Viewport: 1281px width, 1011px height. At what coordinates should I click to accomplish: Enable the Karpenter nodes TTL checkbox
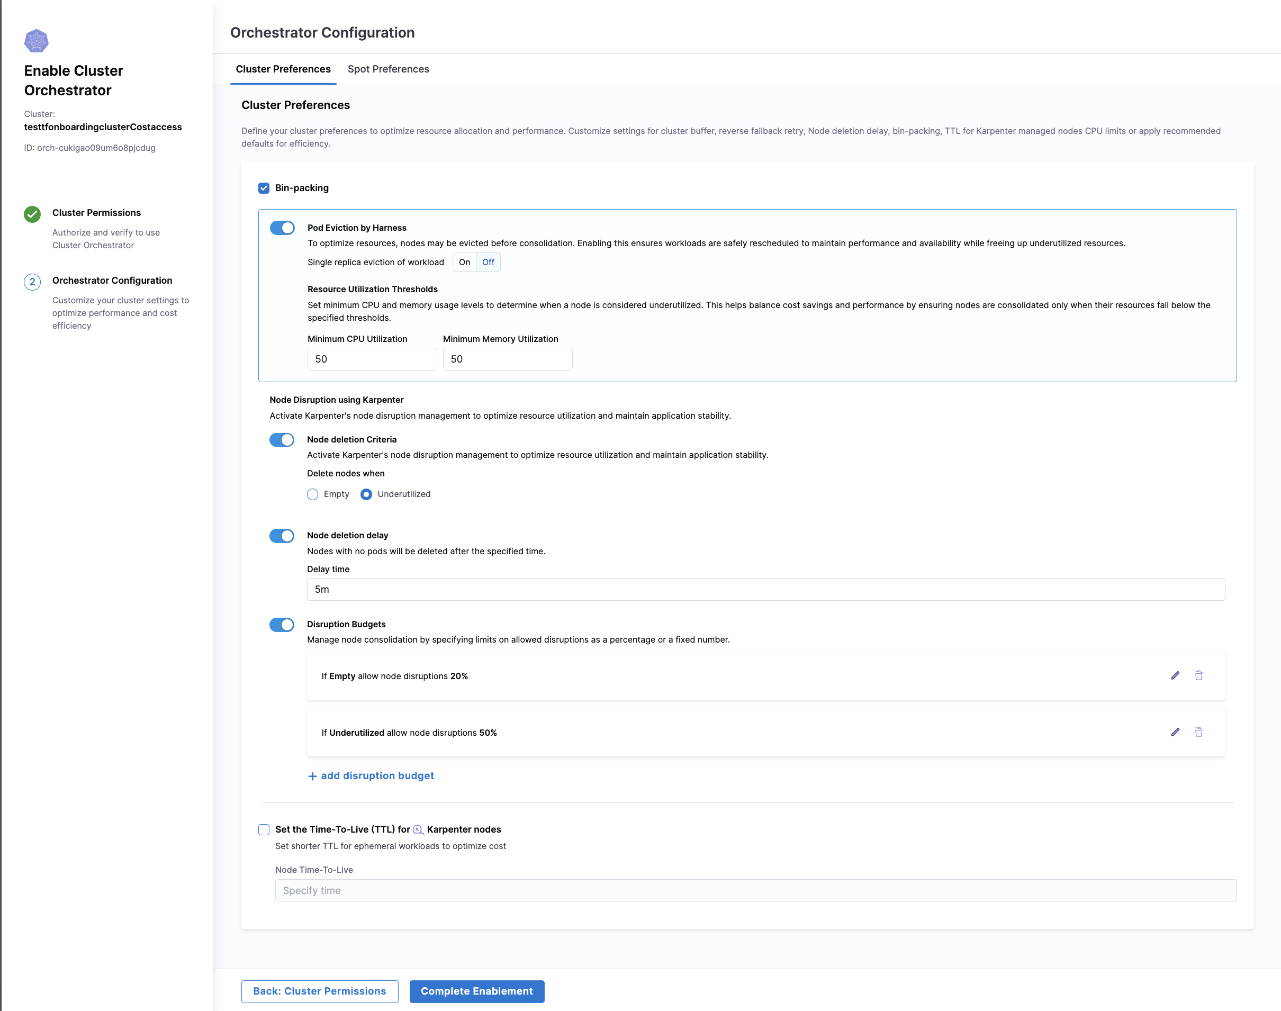point(264,829)
